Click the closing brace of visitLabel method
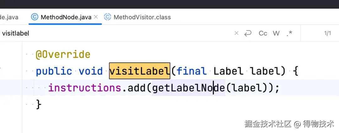Image resolution: width=339 pixels, height=133 pixels. 39,104
